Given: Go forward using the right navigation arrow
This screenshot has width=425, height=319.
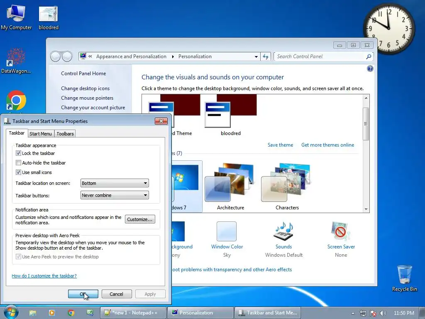Looking at the screenshot, I should [67, 56].
